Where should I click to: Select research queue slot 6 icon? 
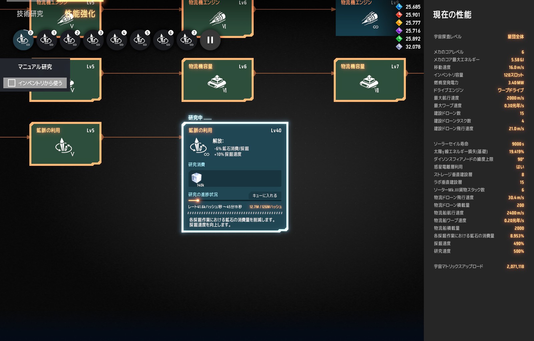pos(163,40)
